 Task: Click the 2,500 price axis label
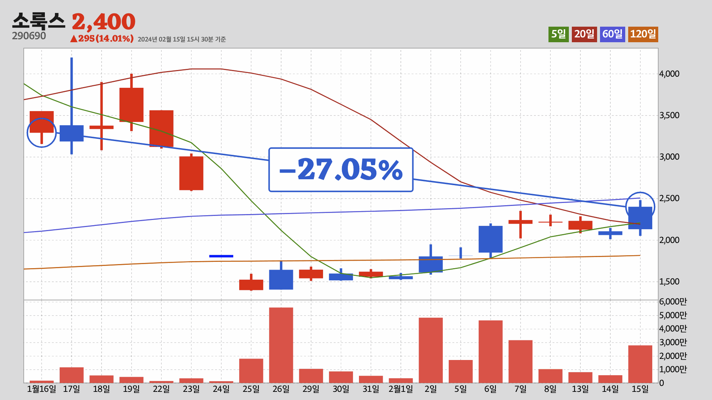pos(669,198)
